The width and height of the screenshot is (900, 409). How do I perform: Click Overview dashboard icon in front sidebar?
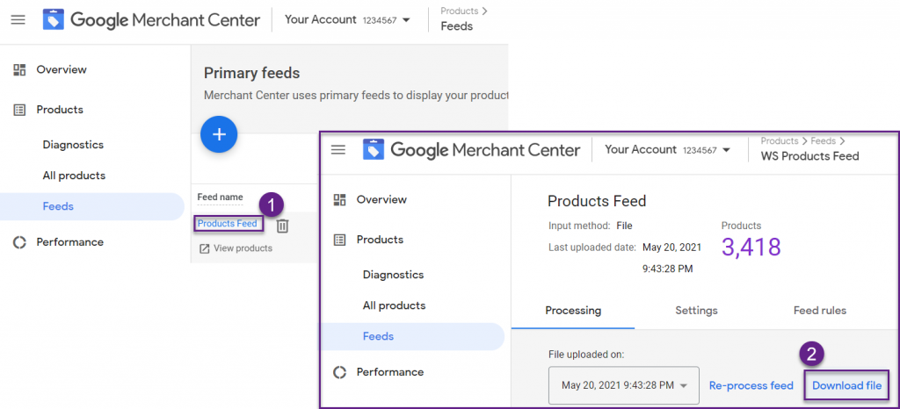(x=340, y=200)
